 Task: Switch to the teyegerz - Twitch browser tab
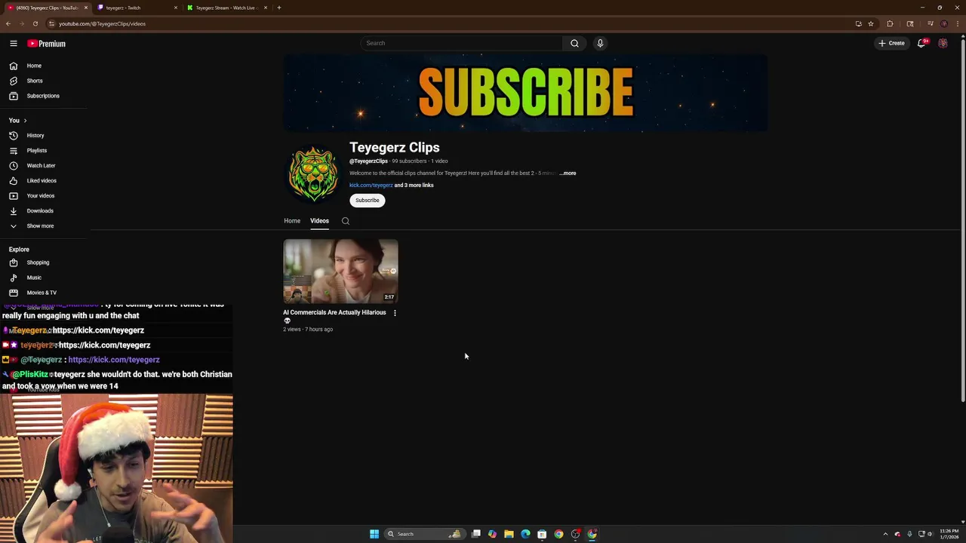tap(136, 8)
